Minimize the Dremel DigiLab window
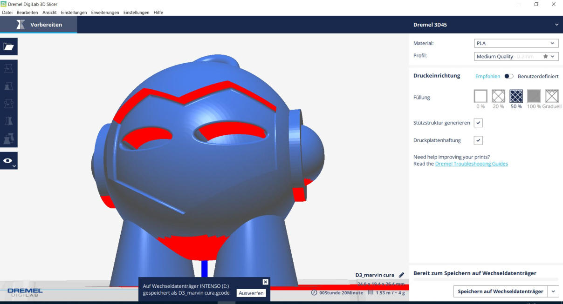Viewport: 563px width, 304px height. pos(519,4)
